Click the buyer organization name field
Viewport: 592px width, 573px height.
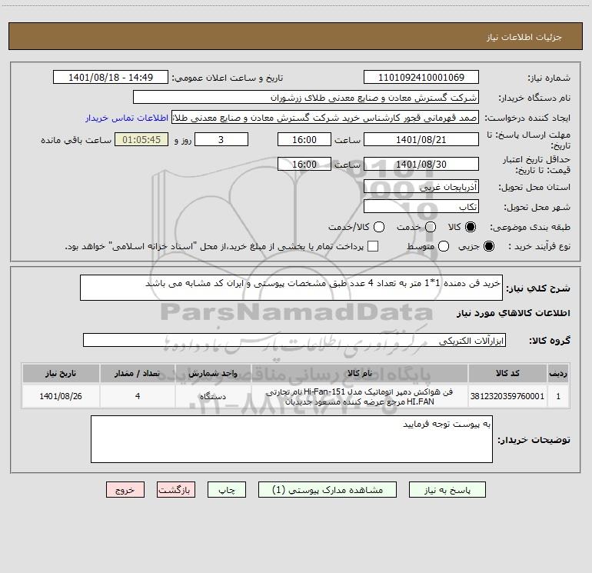pyautogui.click(x=306, y=98)
